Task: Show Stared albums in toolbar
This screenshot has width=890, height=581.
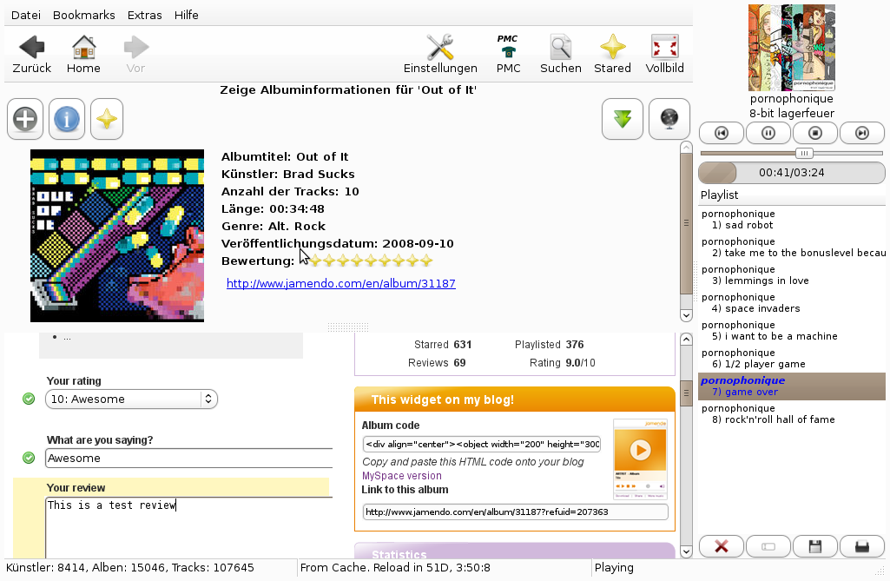Action: point(612,55)
